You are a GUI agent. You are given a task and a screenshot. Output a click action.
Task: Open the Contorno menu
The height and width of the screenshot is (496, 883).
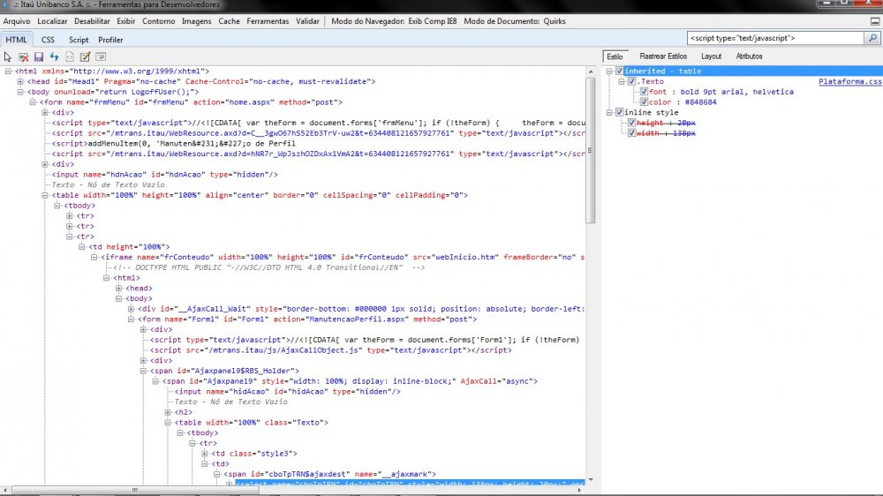coord(158,21)
